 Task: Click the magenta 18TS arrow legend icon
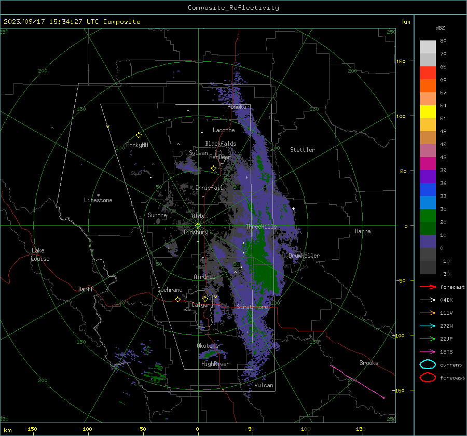[x=428, y=352]
